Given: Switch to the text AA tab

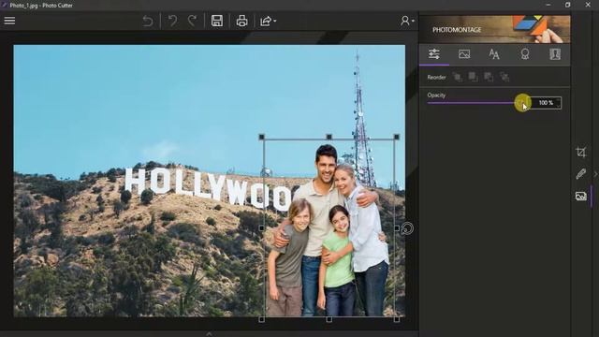Looking at the screenshot, I should tap(494, 54).
